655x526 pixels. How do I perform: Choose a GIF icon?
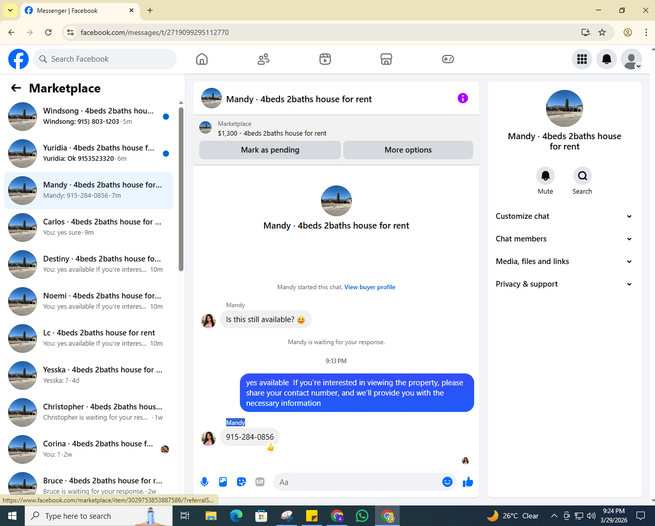pyautogui.click(x=260, y=482)
